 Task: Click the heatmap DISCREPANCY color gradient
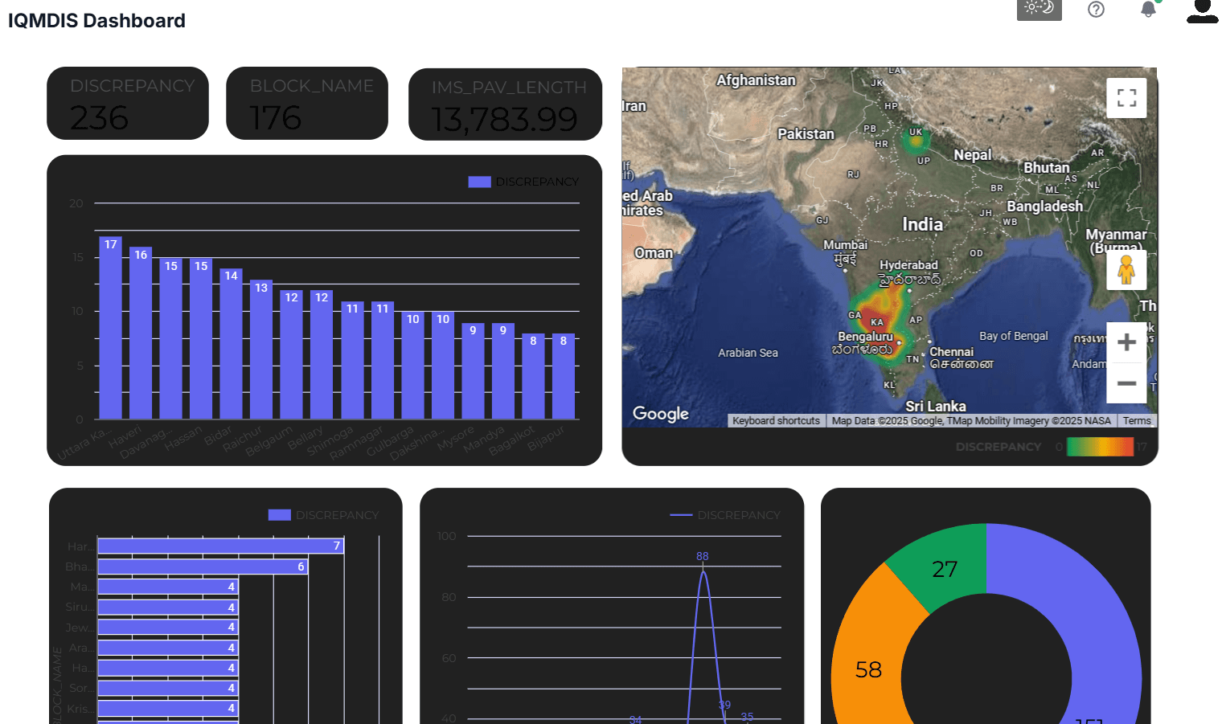(1099, 447)
